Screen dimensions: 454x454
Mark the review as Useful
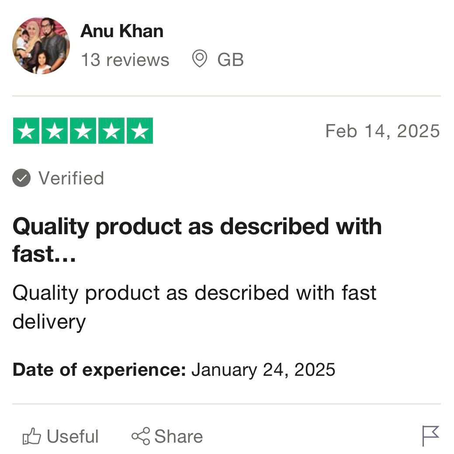pyautogui.click(x=72, y=437)
